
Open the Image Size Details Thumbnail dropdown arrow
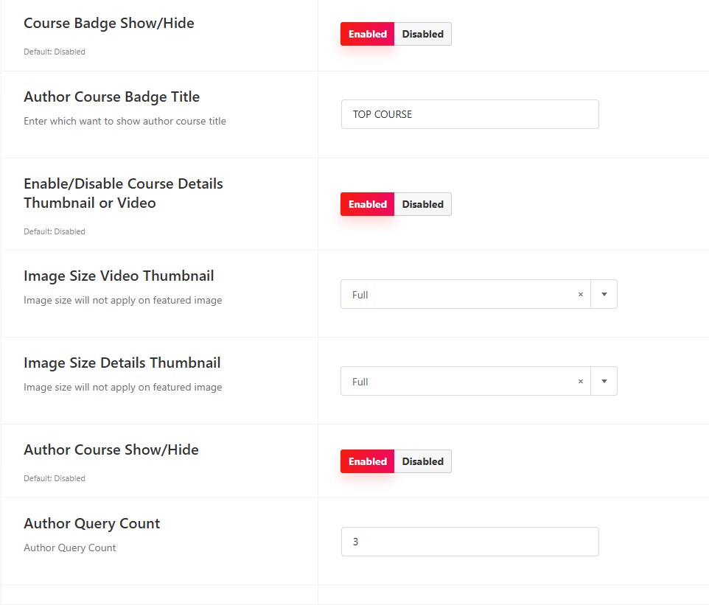(x=604, y=381)
